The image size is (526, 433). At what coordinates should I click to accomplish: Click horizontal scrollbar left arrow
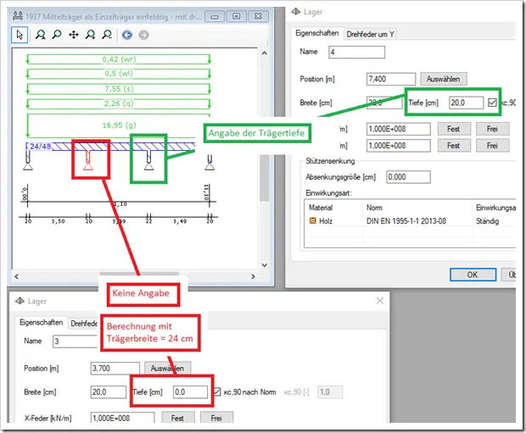coord(16,276)
